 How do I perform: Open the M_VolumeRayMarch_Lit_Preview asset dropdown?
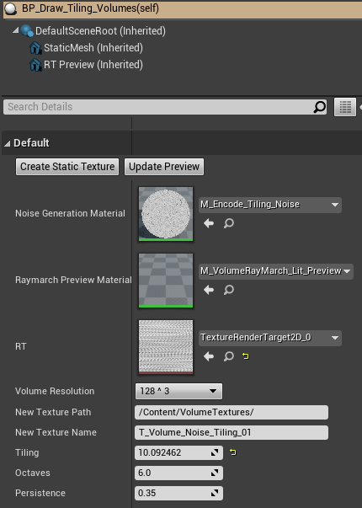[x=276, y=271]
